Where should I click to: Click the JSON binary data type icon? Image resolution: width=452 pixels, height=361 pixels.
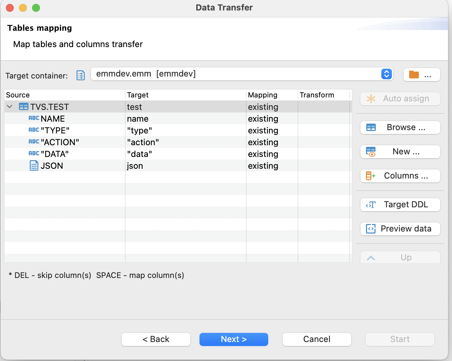coord(35,165)
